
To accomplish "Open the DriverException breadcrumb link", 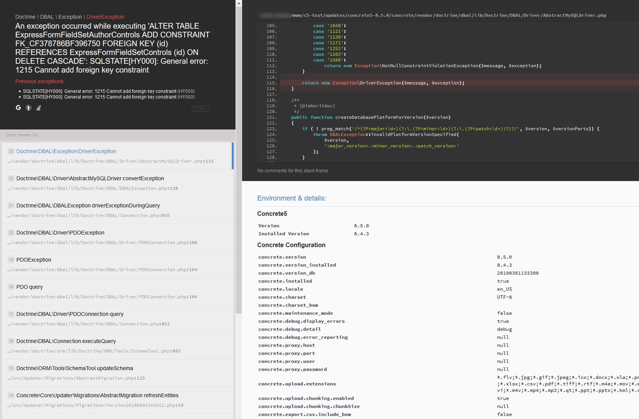I will (105, 17).
